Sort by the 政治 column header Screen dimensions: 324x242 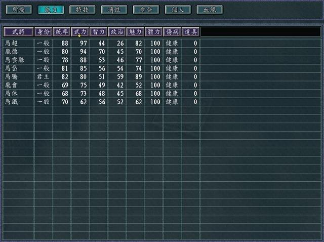117,32
